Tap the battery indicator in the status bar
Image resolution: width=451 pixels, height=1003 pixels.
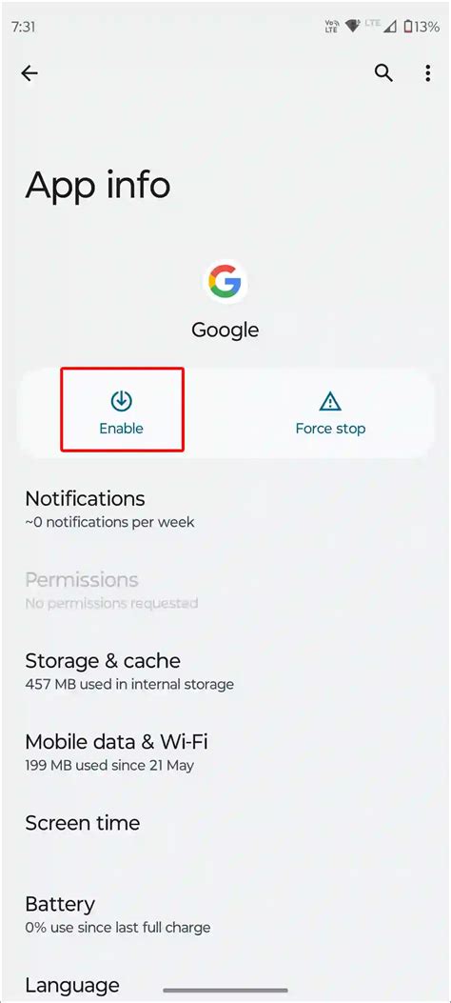tap(406, 27)
